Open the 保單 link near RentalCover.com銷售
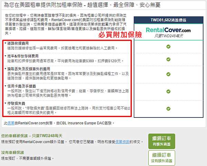 click(11, 123)
